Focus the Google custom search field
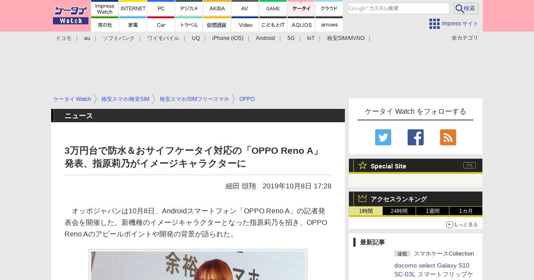534x280 pixels. (x=398, y=8)
